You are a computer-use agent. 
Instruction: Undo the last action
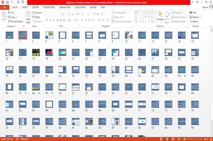coord(12,2)
